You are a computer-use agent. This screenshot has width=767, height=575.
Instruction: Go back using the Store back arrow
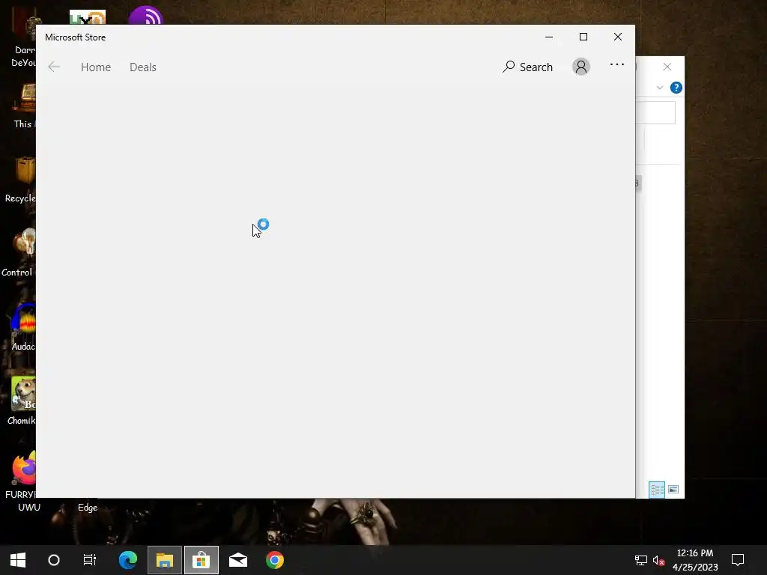pyautogui.click(x=54, y=67)
